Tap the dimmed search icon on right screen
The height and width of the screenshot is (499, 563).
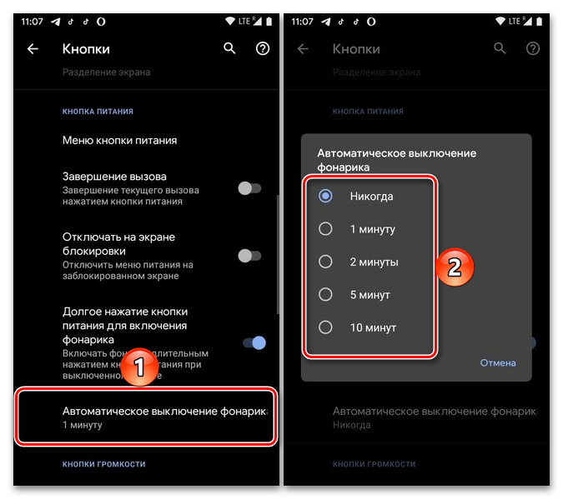click(x=500, y=48)
